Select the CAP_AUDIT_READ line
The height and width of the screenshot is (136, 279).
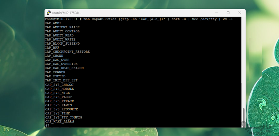tap(59, 35)
